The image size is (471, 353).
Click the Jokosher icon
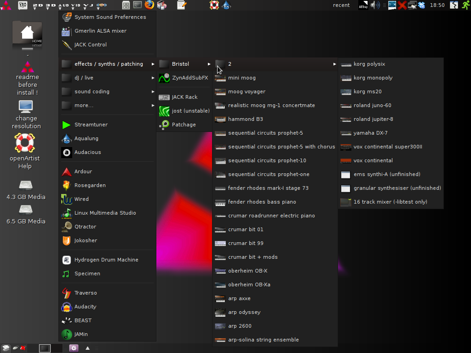coord(66,240)
